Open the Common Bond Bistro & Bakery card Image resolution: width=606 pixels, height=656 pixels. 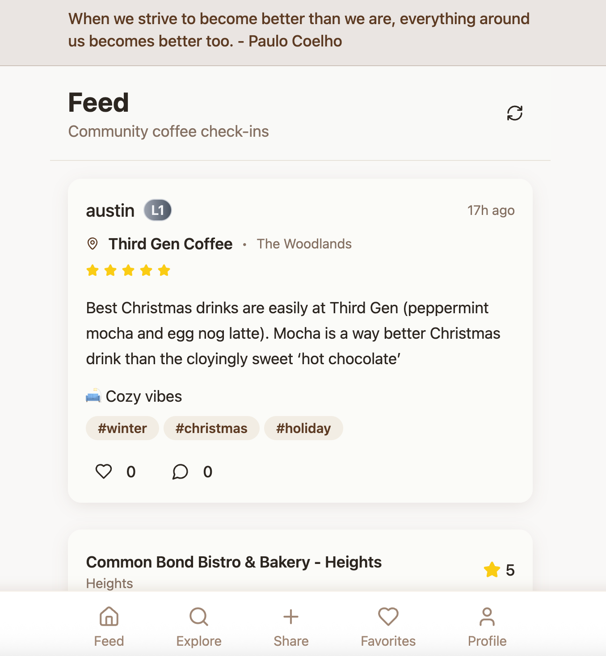(234, 562)
